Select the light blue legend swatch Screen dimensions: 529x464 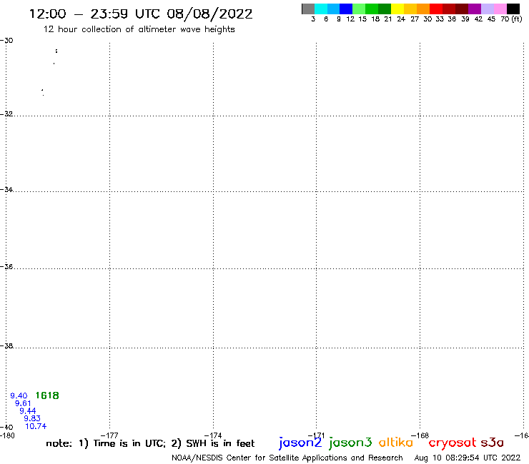click(x=333, y=9)
